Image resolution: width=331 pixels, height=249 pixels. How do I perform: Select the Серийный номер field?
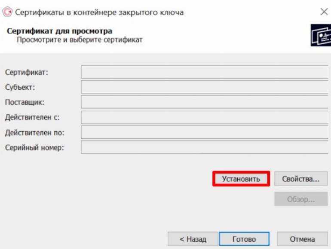click(204, 147)
